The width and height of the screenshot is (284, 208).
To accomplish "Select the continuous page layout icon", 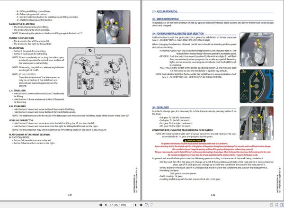I will [276, 205].
